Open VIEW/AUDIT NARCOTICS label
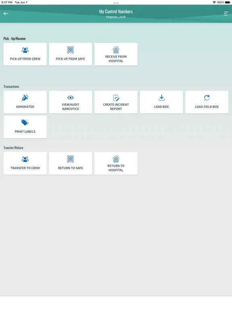This screenshot has height=309, width=232. [70, 107]
